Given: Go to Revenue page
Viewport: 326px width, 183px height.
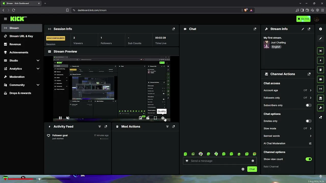Looking at the screenshot, I should point(22,44).
